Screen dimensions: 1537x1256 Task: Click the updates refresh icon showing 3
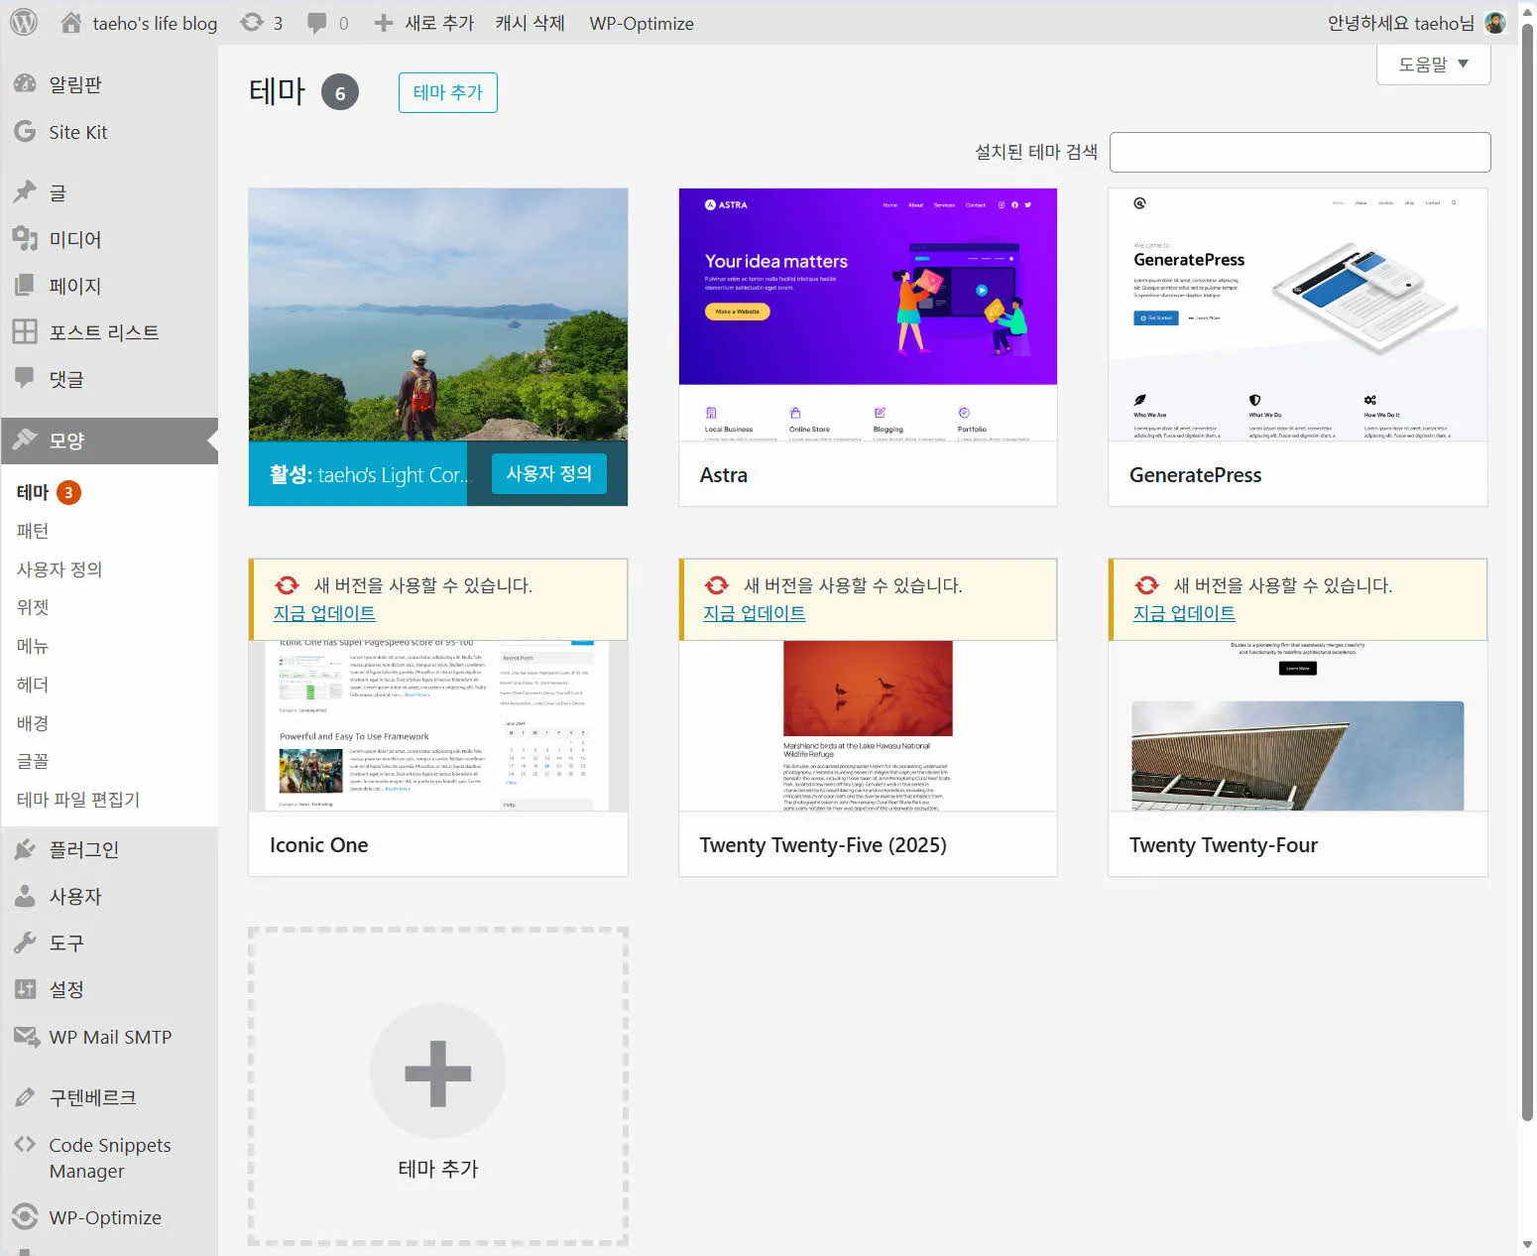[252, 22]
